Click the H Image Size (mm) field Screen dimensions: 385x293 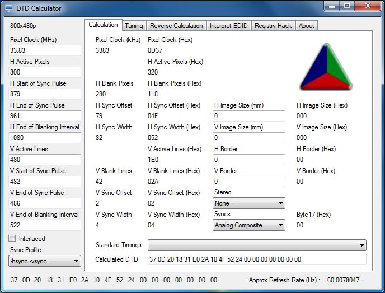point(249,116)
